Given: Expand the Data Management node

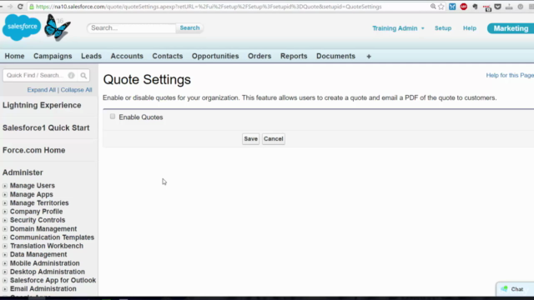Looking at the screenshot, I should pyautogui.click(x=5, y=255).
